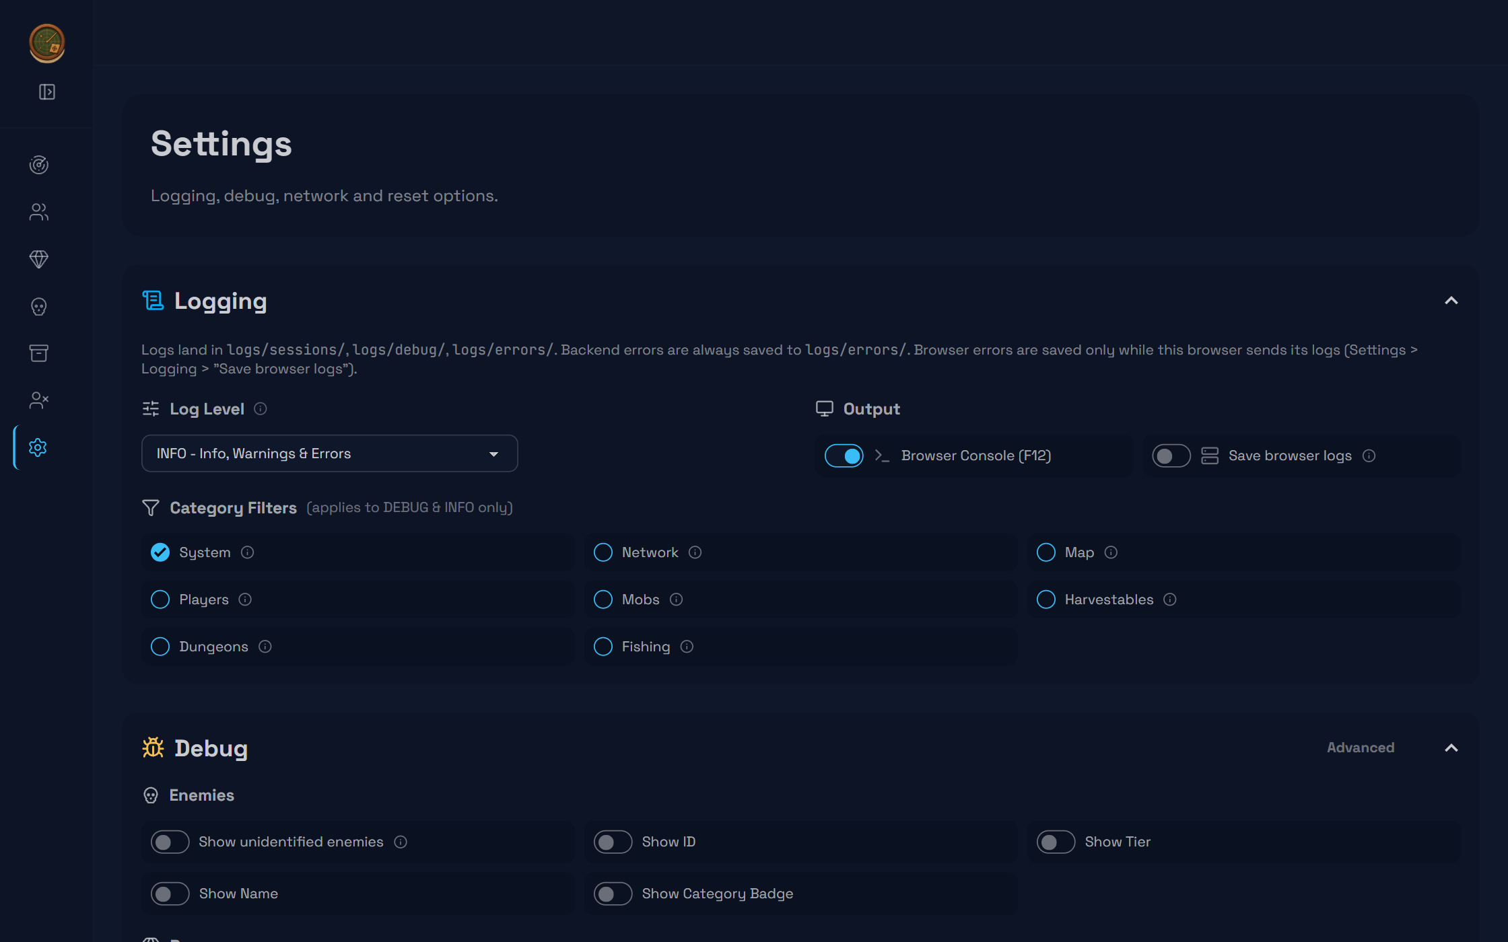Click the Mobs filter info icon
Screen dimensions: 1508x942
pos(677,600)
